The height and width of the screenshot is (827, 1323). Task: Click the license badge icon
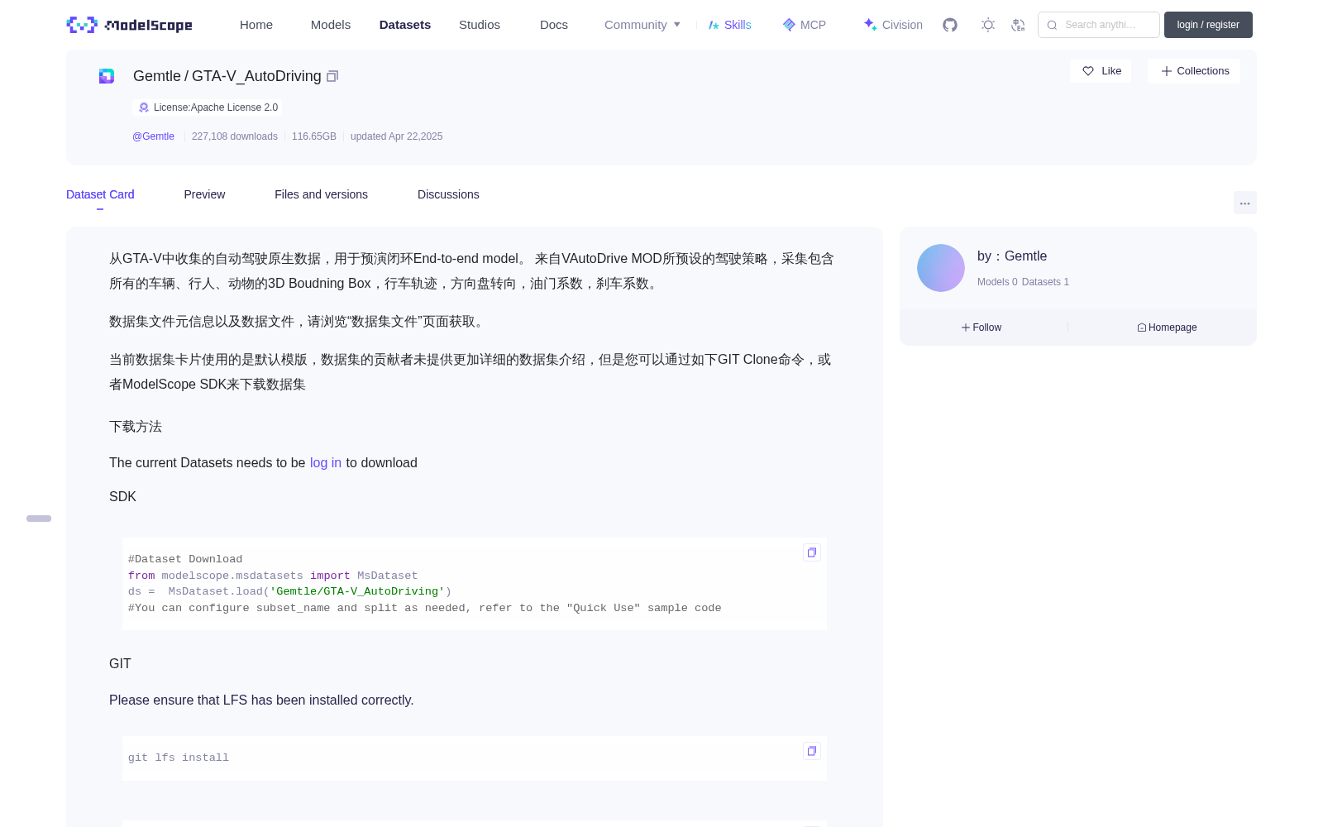coord(144,108)
